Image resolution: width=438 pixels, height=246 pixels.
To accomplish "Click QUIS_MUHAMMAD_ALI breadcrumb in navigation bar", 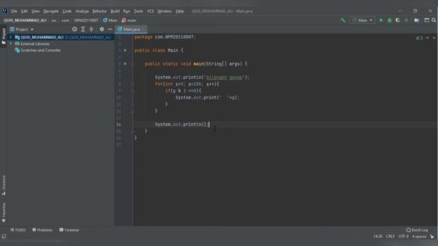I will click(25, 20).
